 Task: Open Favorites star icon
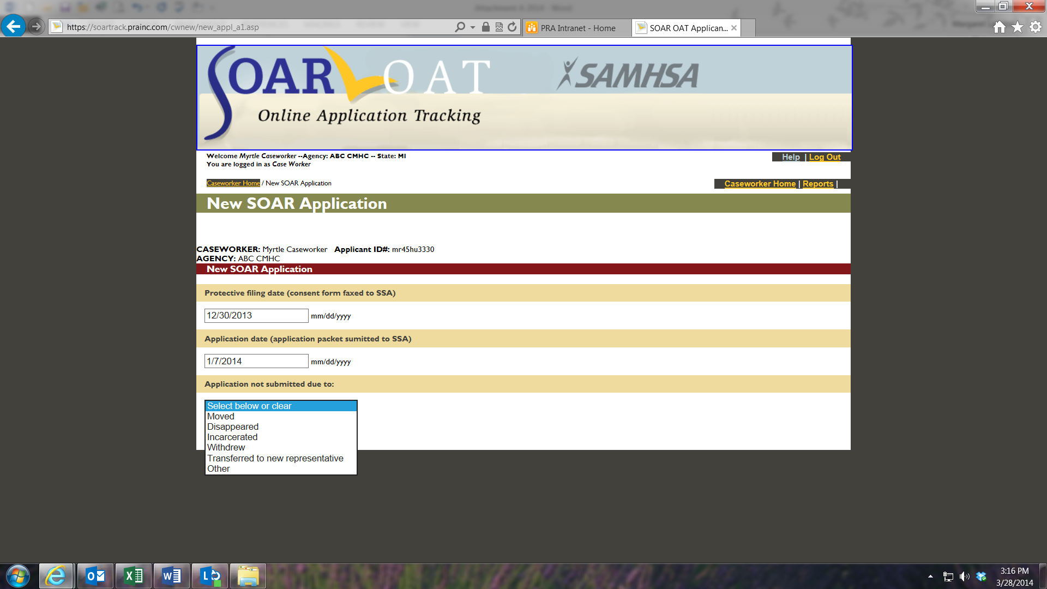(1018, 27)
